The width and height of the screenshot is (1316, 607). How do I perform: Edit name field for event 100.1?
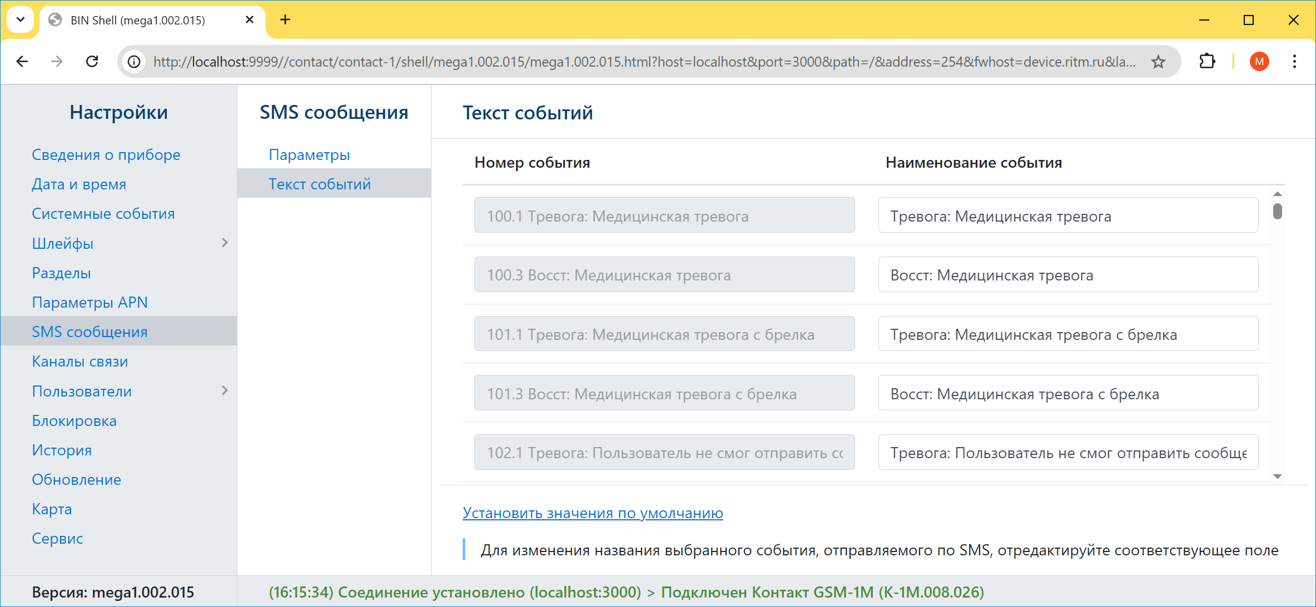coord(1067,215)
